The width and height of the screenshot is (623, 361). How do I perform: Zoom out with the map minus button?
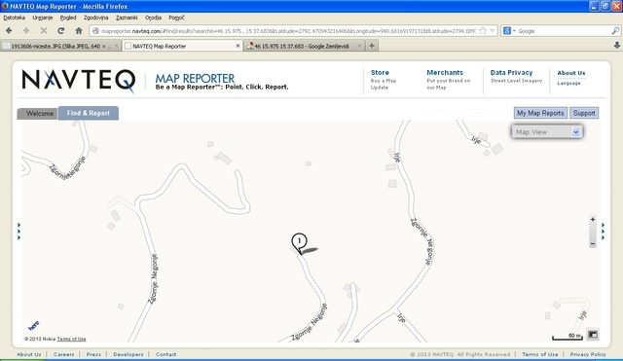coord(593,244)
